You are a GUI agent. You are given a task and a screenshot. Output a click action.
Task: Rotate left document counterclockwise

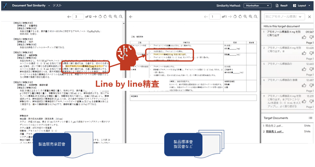pyautogui.click(x=100, y=17)
